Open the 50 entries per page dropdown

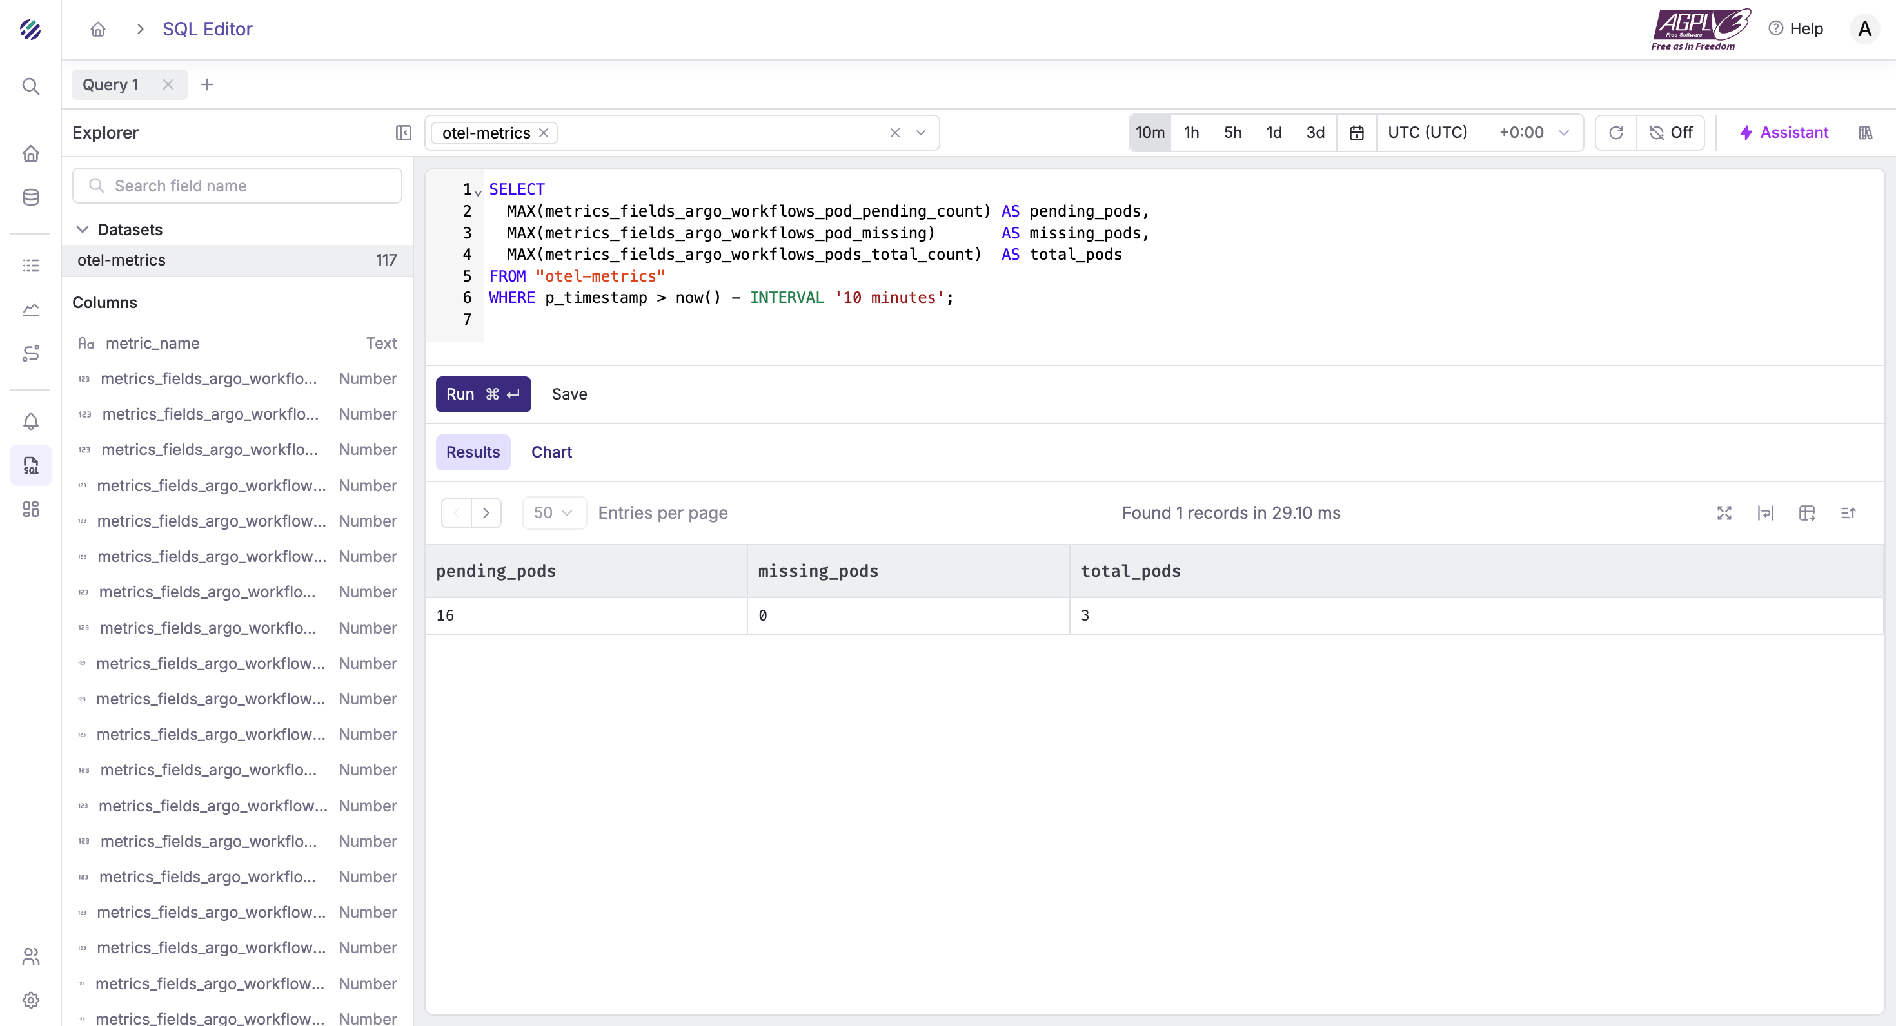pyautogui.click(x=553, y=512)
